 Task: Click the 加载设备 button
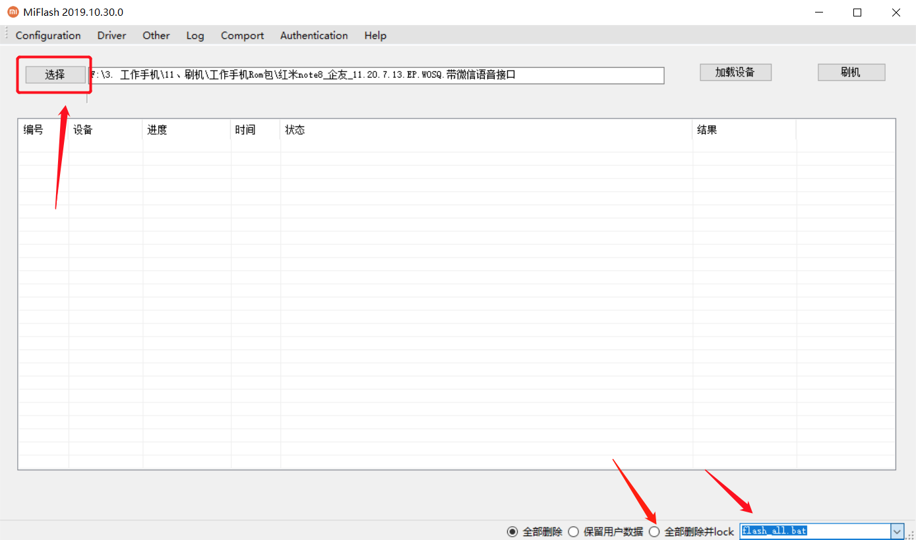coord(735,72)
